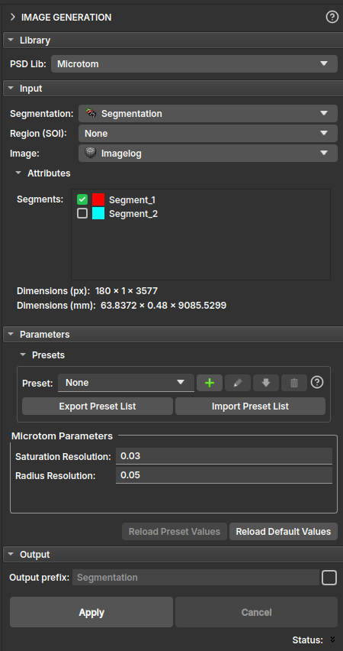Click the edit preset pencil icon
Screen dimensions: 343x651
(238, 383)
